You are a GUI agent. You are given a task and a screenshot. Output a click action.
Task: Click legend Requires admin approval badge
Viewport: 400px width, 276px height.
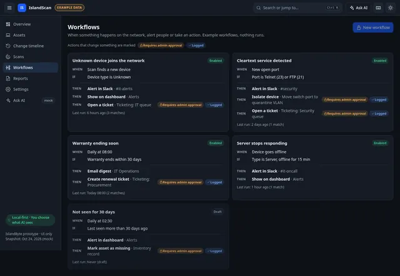[x=161, y=46]
